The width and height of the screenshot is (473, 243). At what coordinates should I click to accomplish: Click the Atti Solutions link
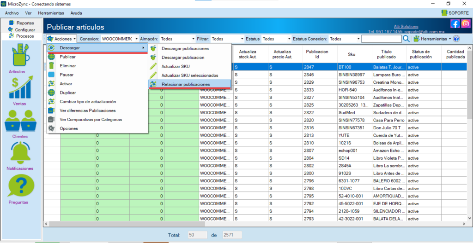click(x=406, y=27)
